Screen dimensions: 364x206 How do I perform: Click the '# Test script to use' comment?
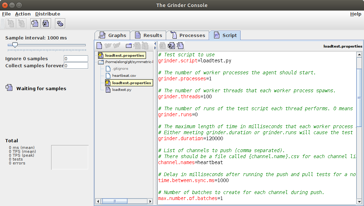click(x=187, y=55)
